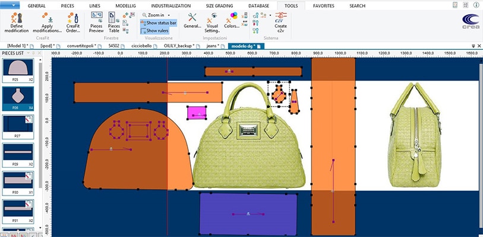The height and width of the screenshot is (237, 483).
Task: Click the side-view green handbag image
Action: point(415,135)
